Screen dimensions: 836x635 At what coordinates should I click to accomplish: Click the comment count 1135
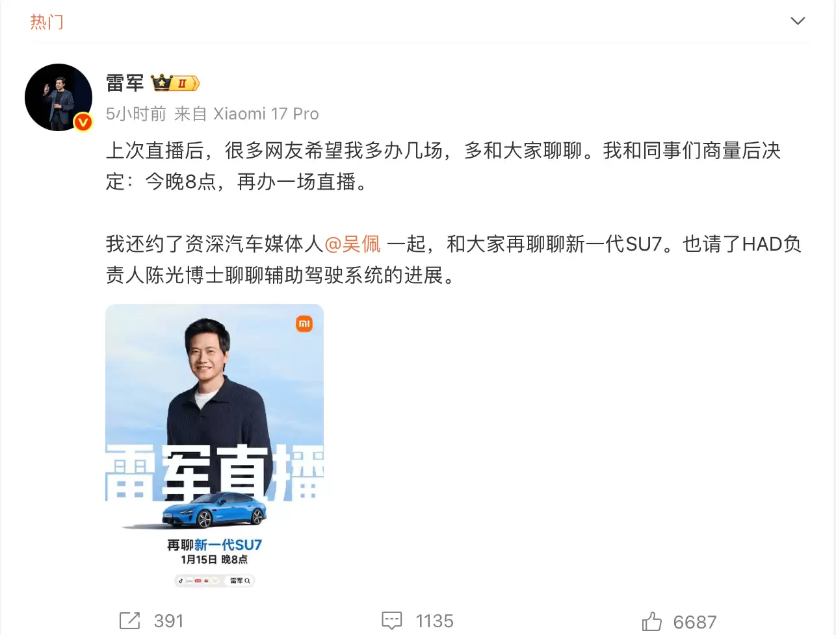(434, 621)
